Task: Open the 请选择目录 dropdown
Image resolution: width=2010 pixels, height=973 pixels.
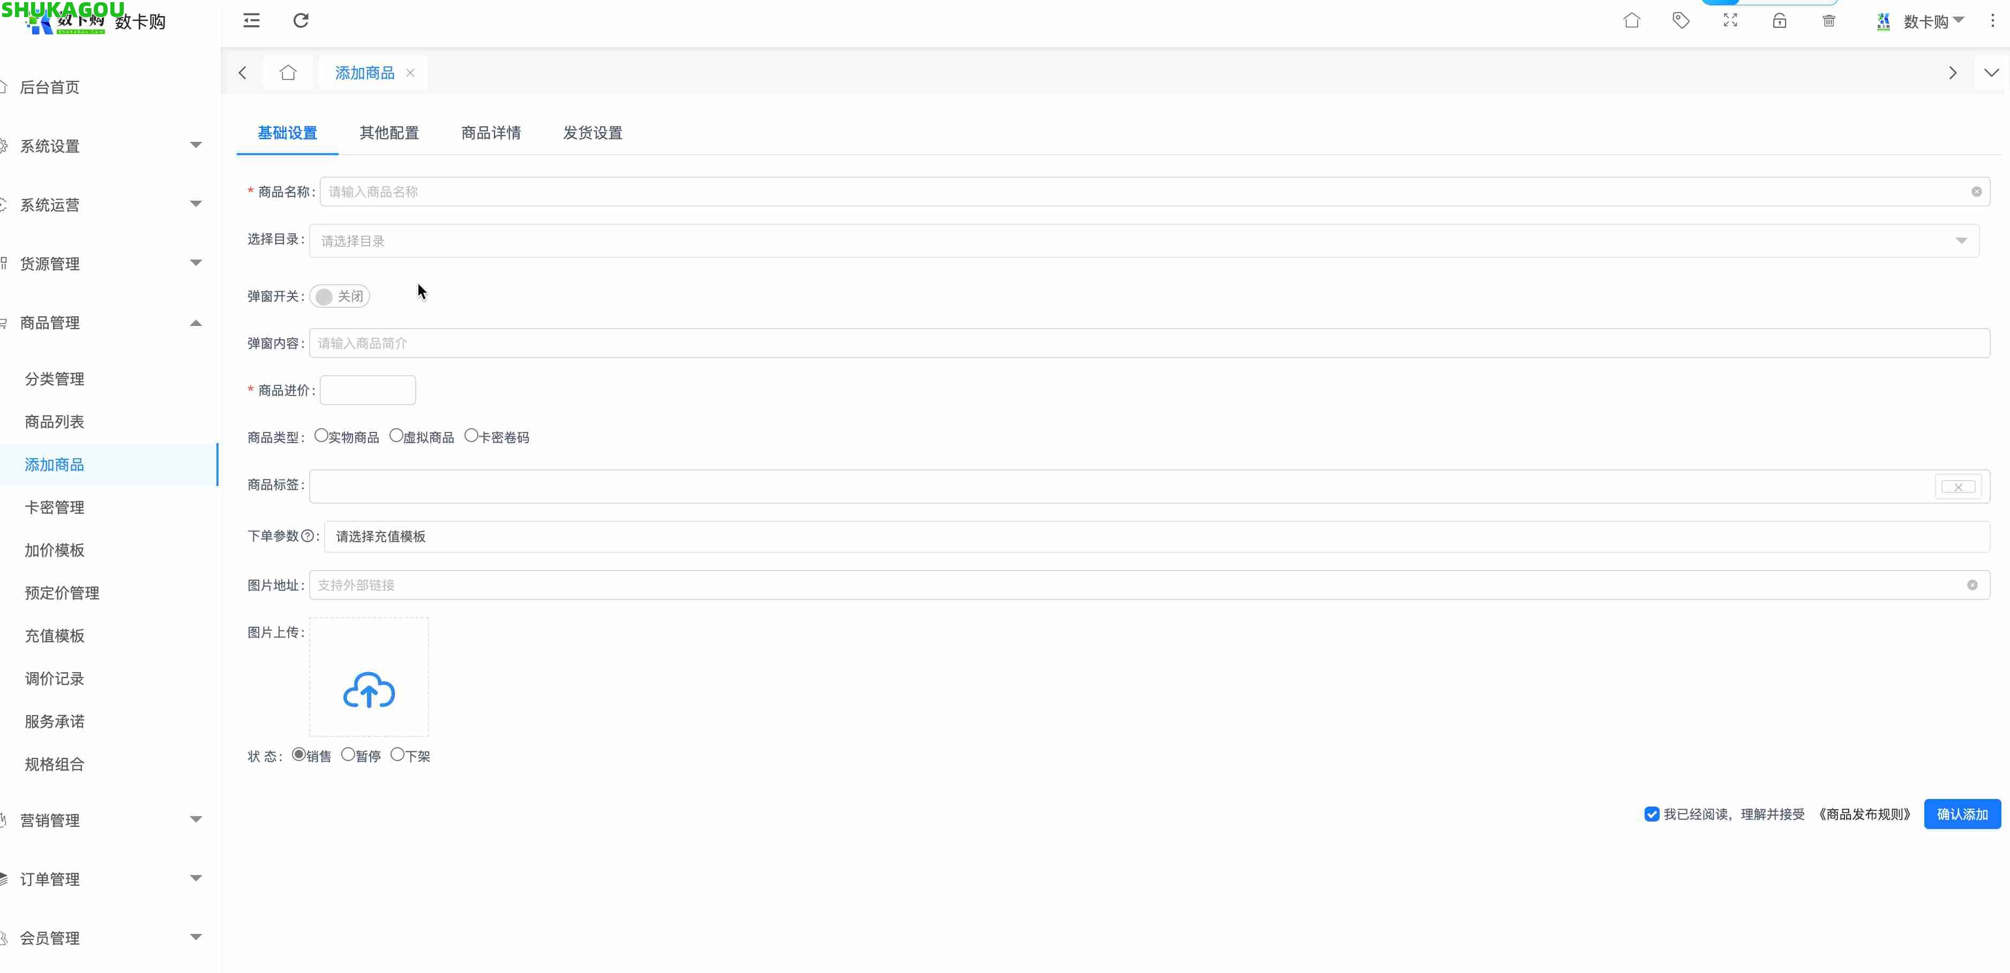Action: 1143,241
